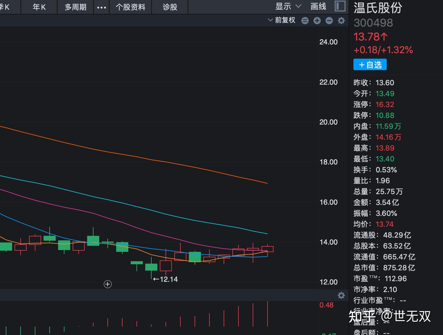Click the 总量 value 25.75万

pos(389,191)
